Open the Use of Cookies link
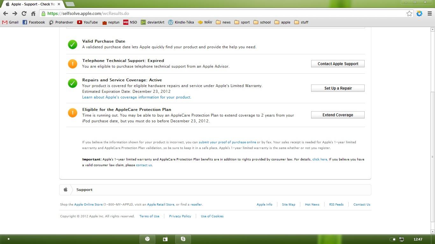Screen dimensions: 435x244 [212, 216]
